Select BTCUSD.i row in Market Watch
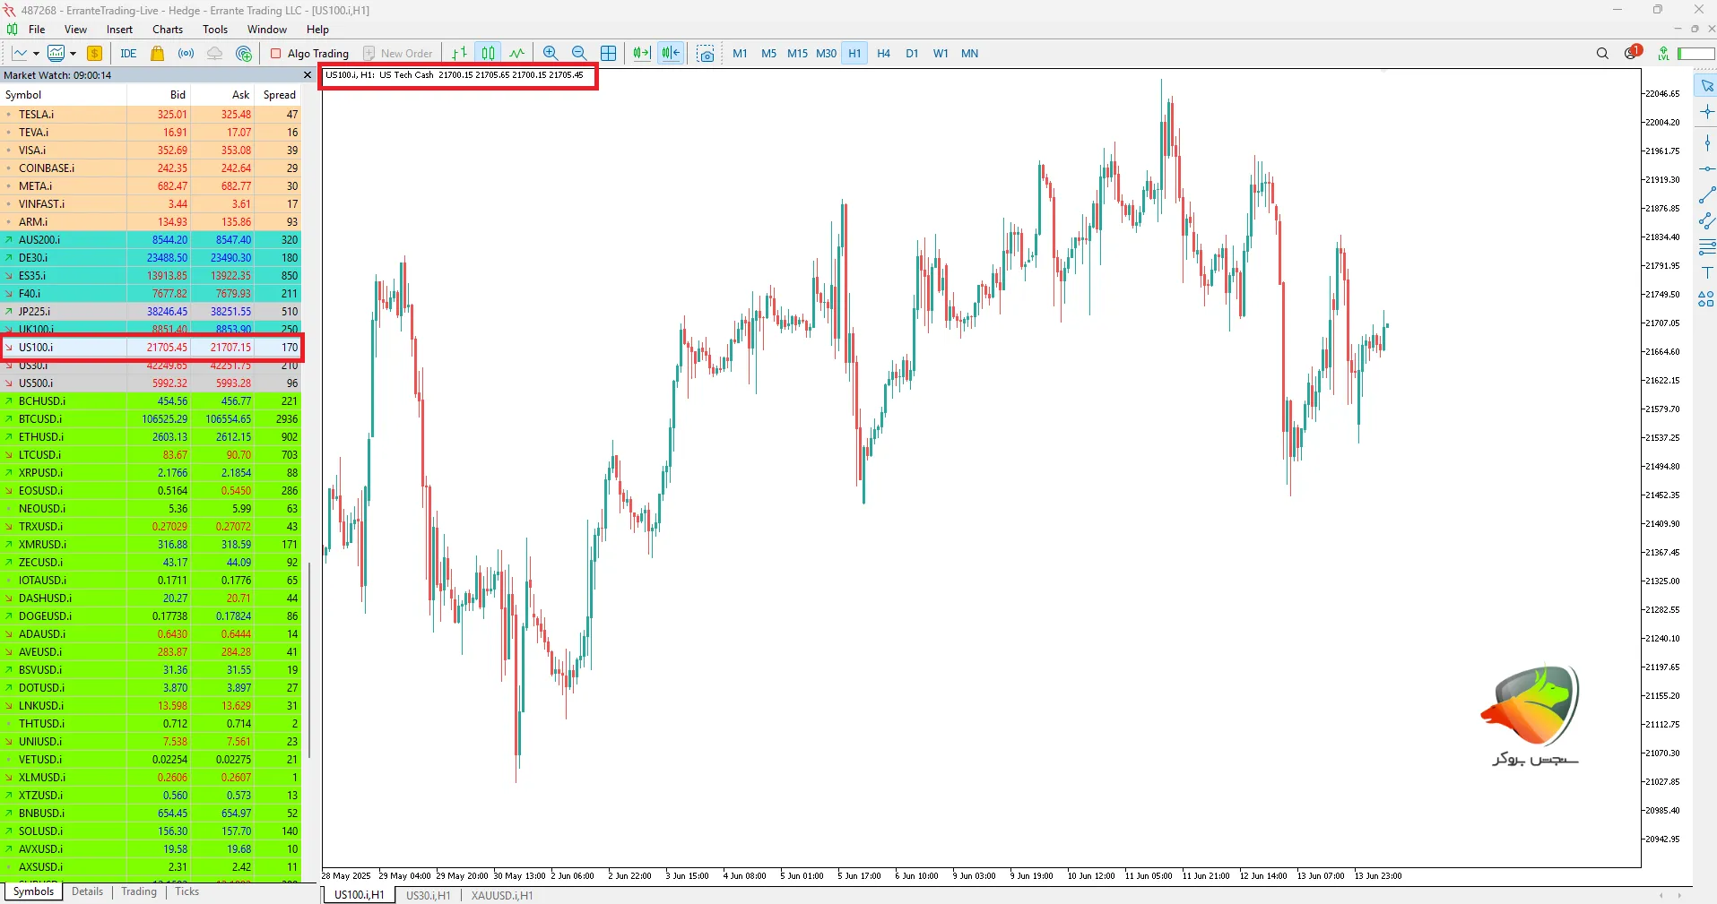The image size is (1717, 904). [x=40, y=419]
